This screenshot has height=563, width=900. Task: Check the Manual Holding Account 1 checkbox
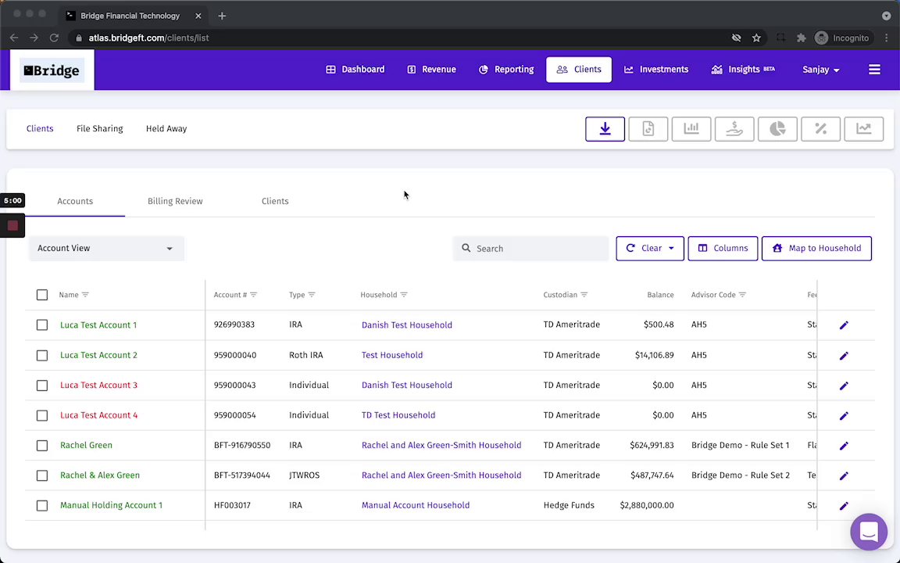42,506
